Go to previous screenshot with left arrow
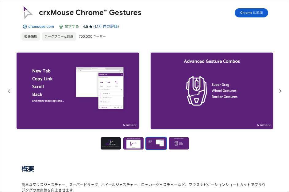 (9, 91)
